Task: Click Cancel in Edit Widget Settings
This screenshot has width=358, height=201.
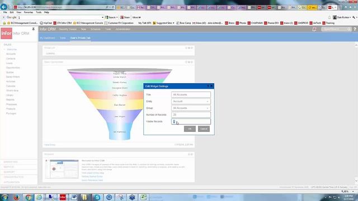Action: coord(204,129)
